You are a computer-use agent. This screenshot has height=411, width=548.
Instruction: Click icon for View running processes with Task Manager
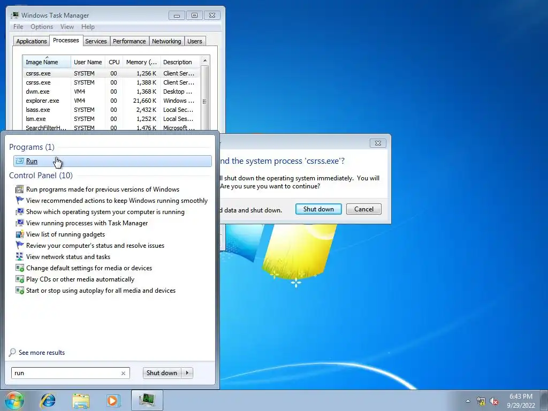(20, 223)
